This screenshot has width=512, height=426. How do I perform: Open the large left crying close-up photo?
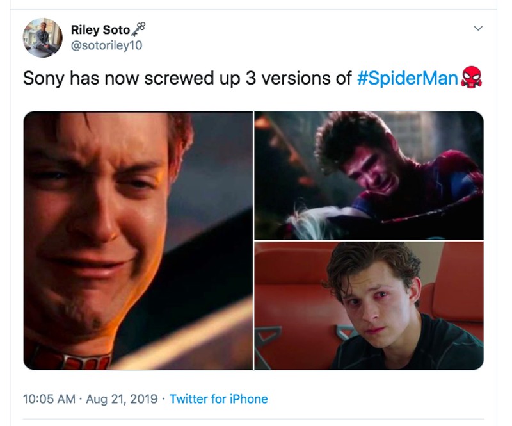pos(138,240)
